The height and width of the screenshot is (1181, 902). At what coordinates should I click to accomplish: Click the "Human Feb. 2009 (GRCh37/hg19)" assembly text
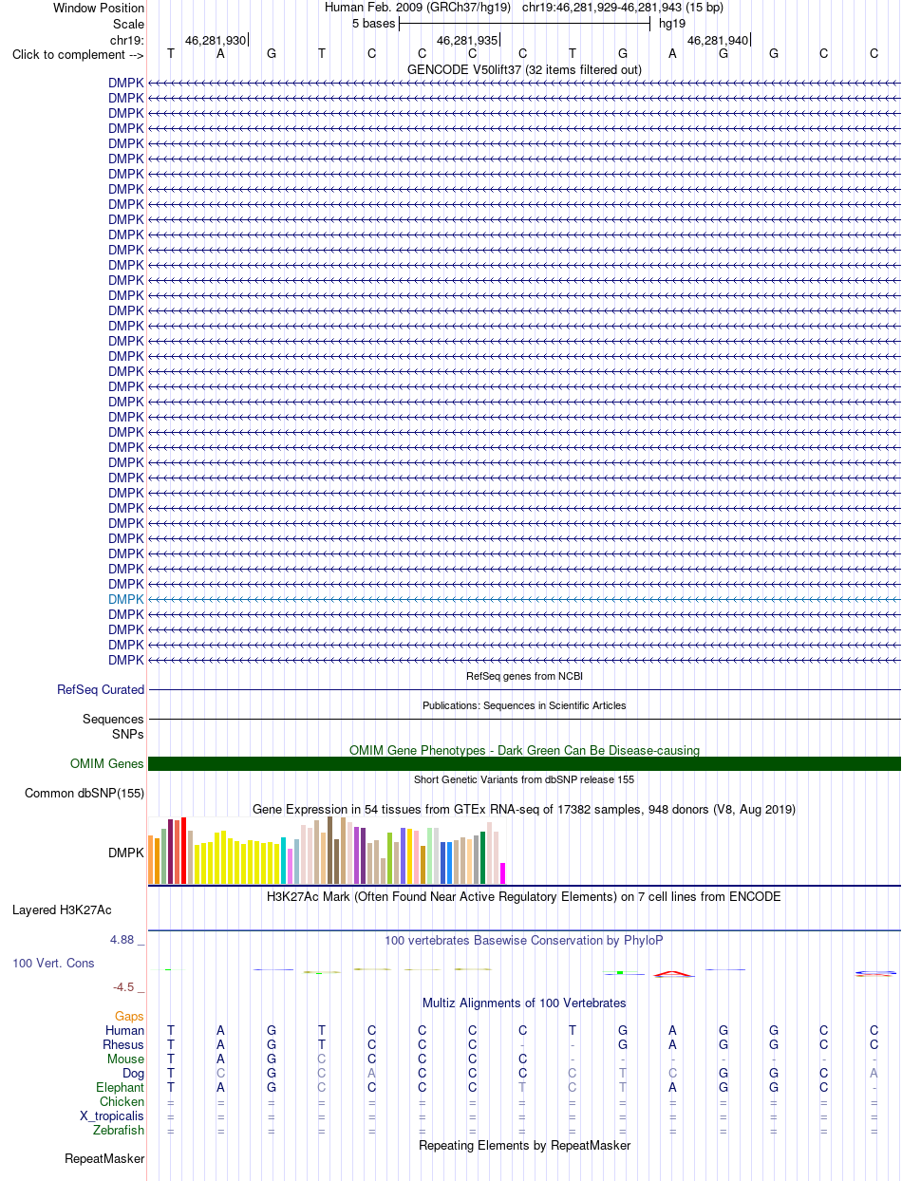tap(418, 8)
